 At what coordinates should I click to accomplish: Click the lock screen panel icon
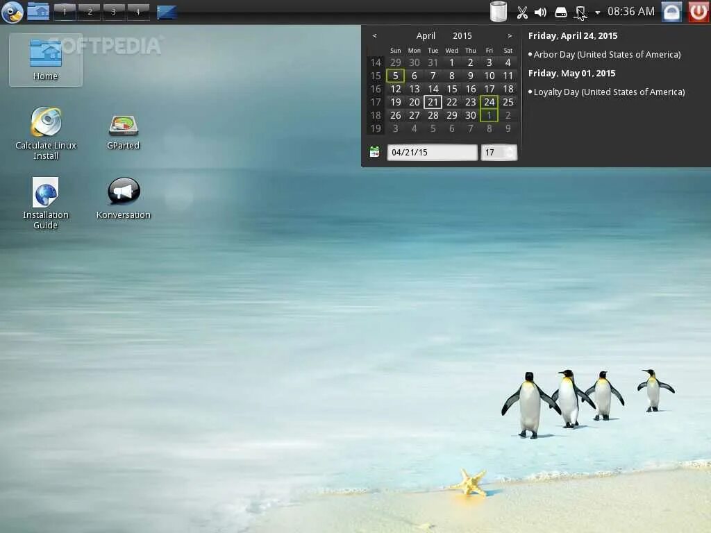click(x=671, y=12)
